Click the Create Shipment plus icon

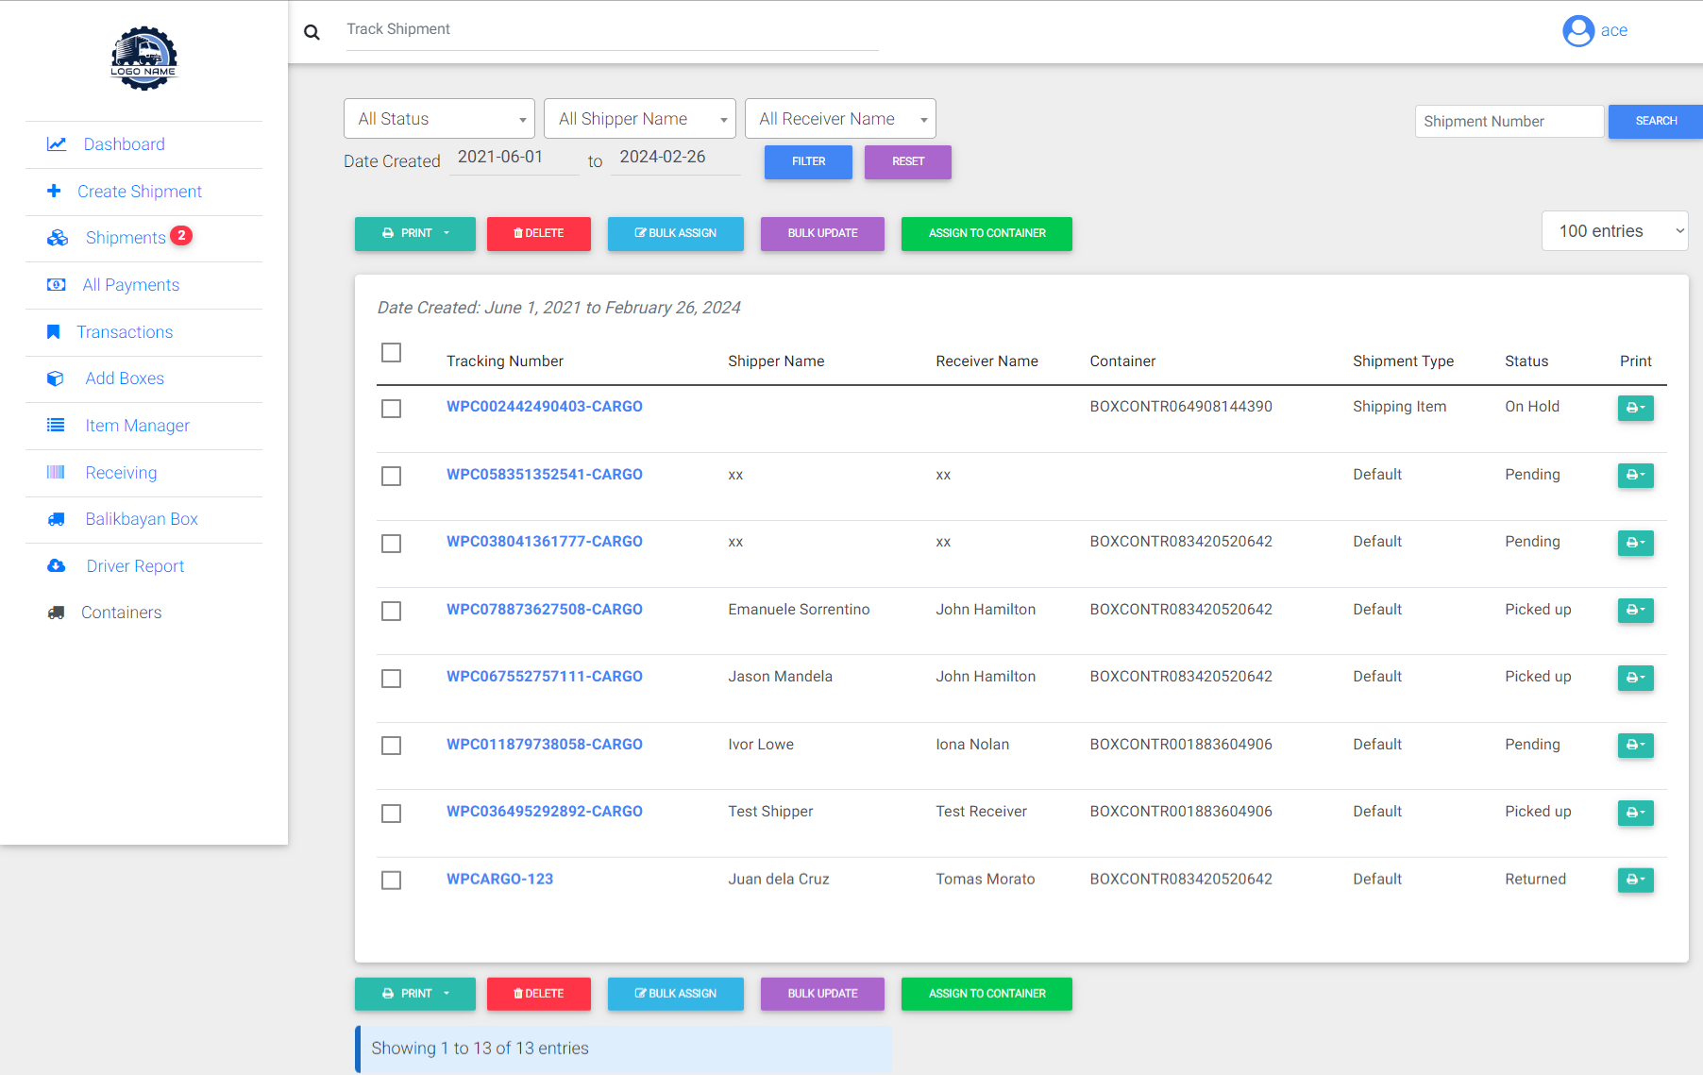point(54,191)
